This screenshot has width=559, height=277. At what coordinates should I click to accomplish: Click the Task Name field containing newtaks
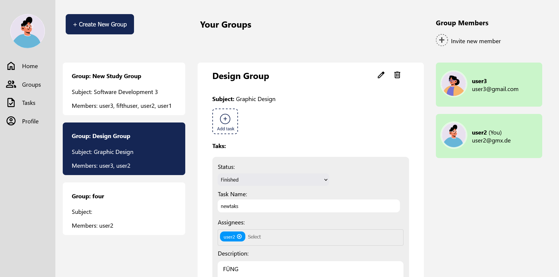pyautogui.click(x=308, y=206)
